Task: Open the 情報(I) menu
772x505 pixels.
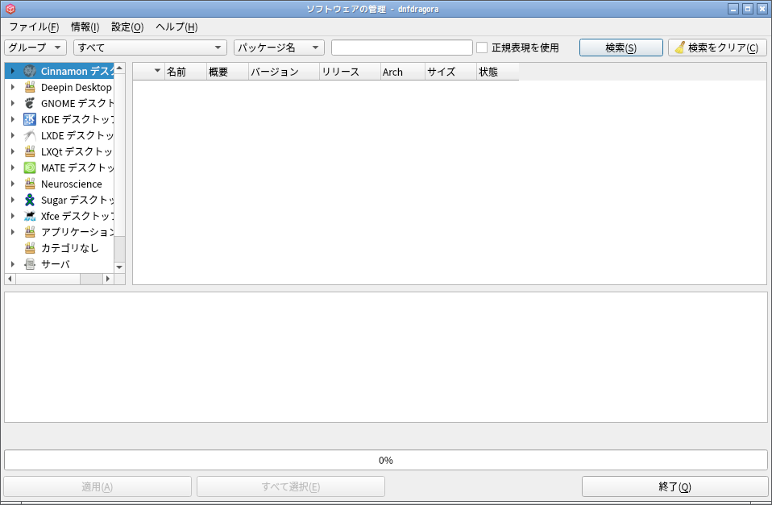Action: 85,27
